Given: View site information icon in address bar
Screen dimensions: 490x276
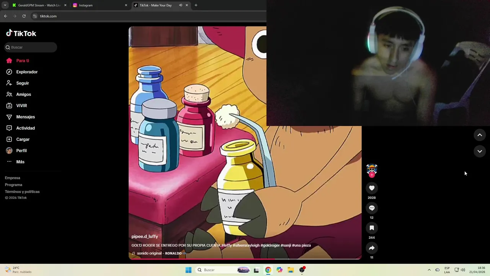Looking at the screenshot, I should tap(35, 16).
